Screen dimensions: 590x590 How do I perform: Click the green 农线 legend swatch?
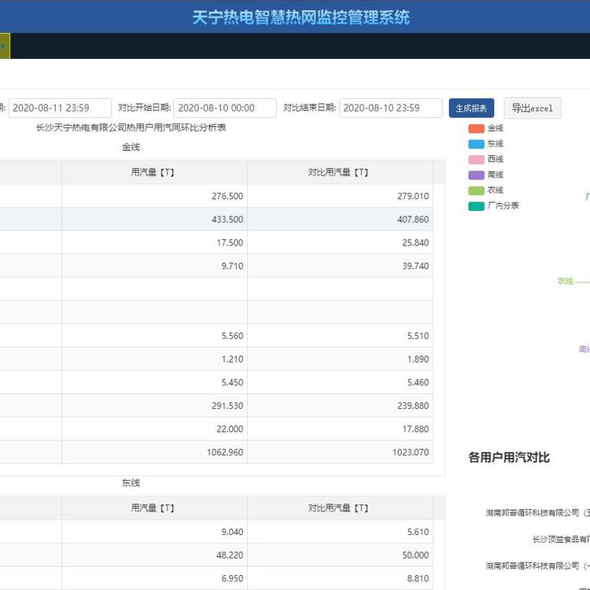tap(477, 190)
